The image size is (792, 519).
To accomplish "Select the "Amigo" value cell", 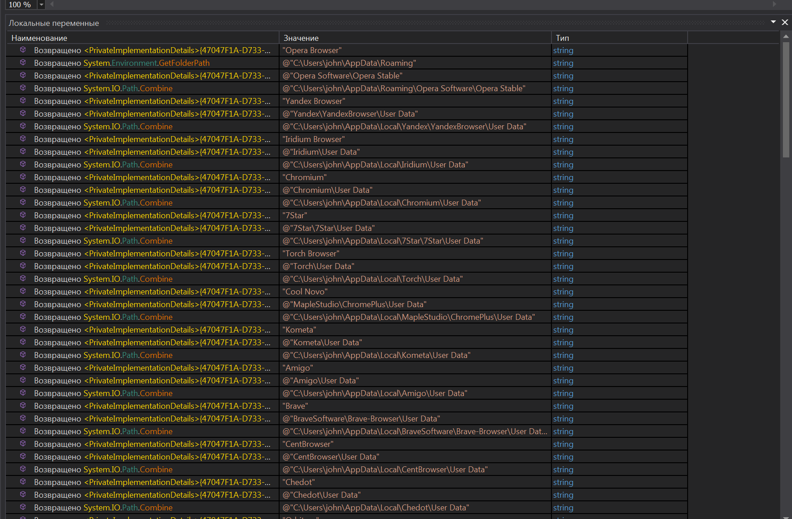I will pos(298,368).
